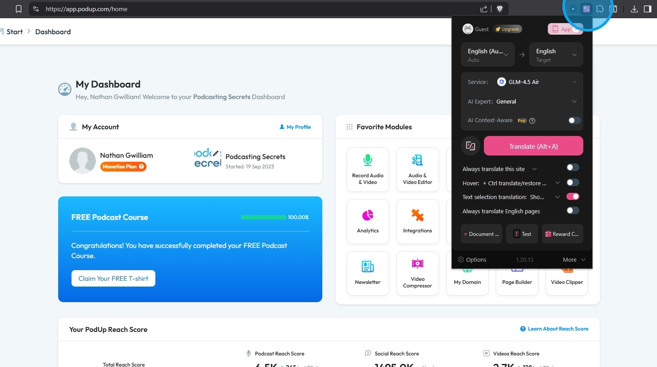
Task: Click the pencil edit icon on podcast logo
Action: click(216, 153)
